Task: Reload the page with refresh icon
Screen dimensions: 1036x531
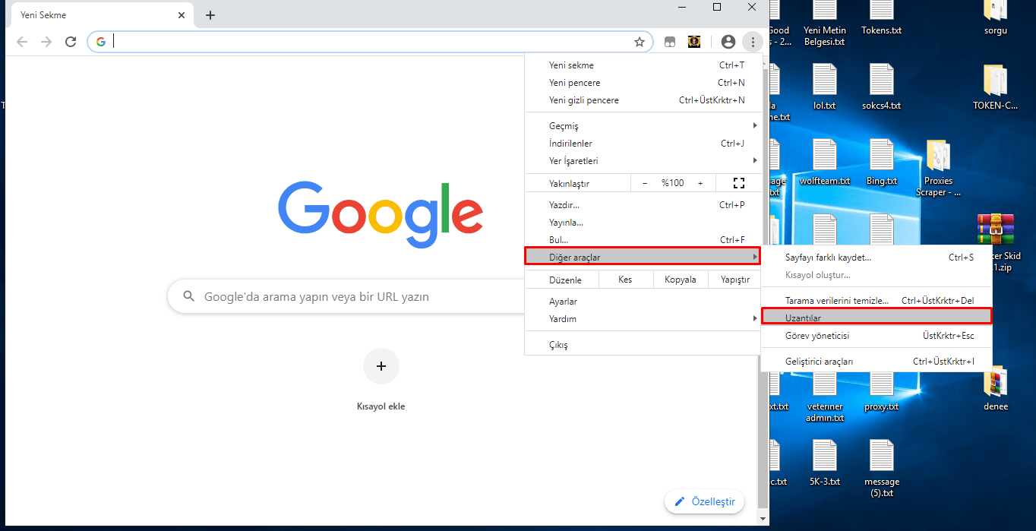Action: (x=71, y=42)
